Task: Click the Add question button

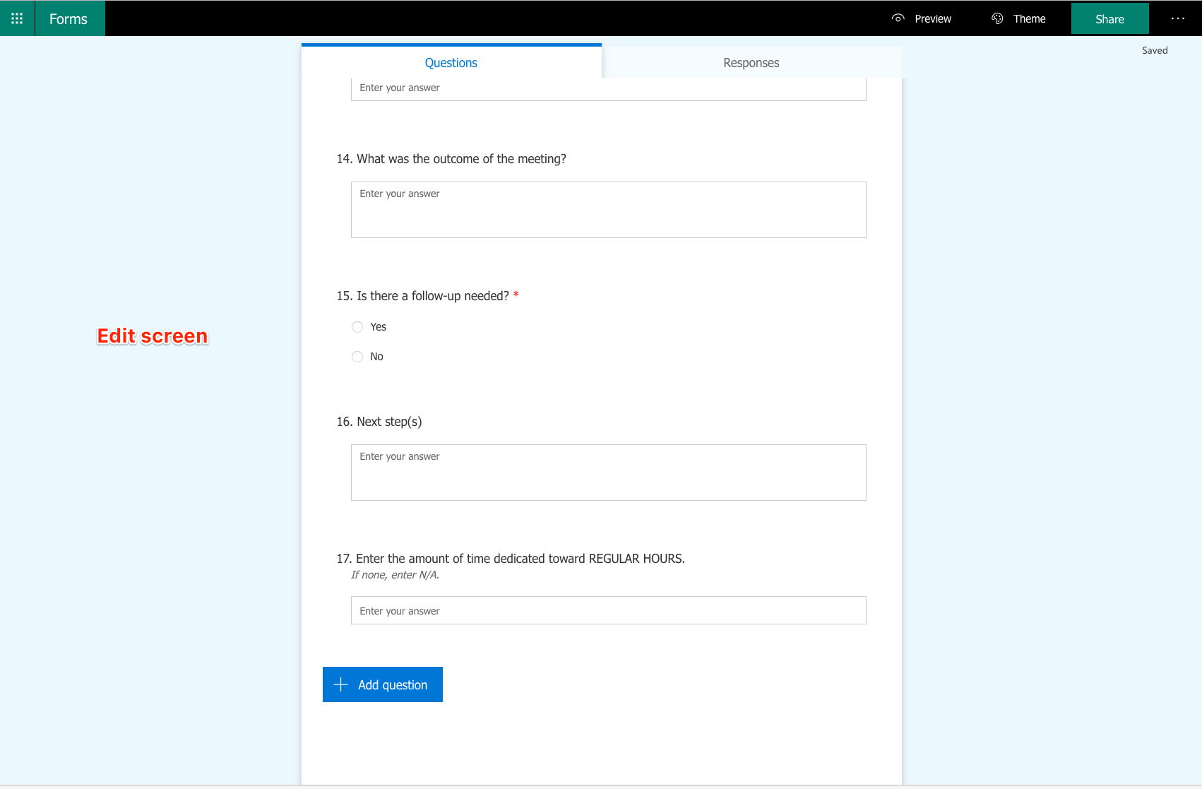Action: (382, 684)
